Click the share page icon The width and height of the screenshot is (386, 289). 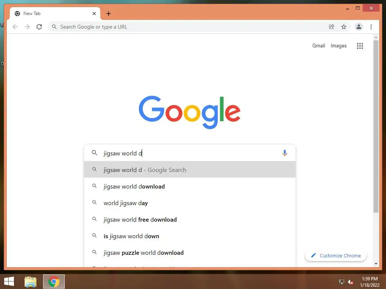332,27
